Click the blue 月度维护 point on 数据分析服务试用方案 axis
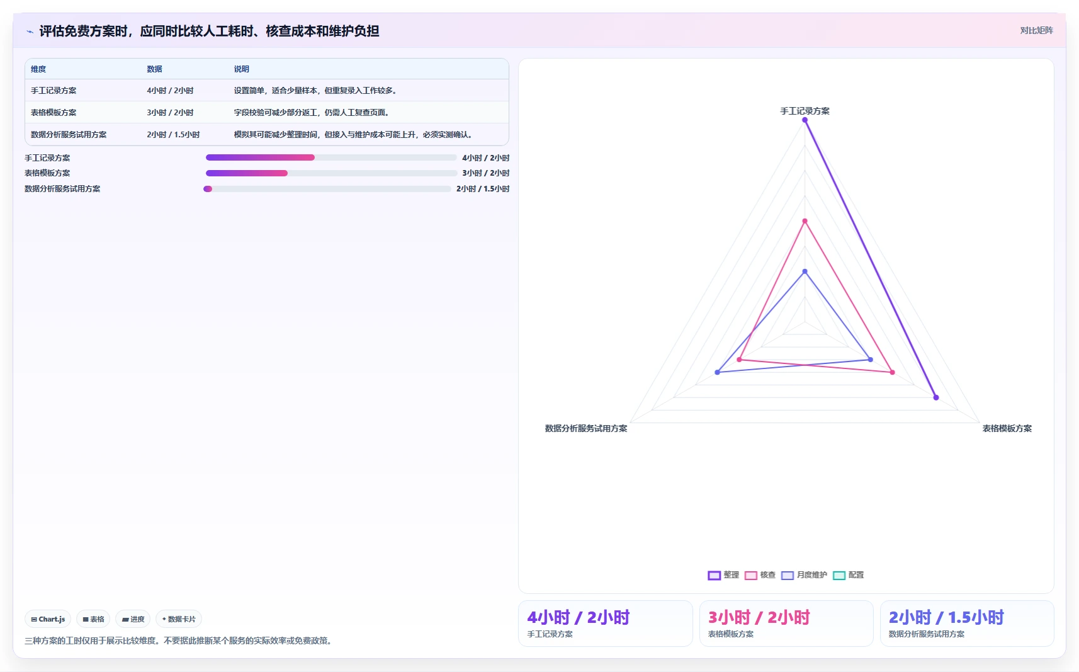Screen dimensions: 1079x672 coord(717,372)
